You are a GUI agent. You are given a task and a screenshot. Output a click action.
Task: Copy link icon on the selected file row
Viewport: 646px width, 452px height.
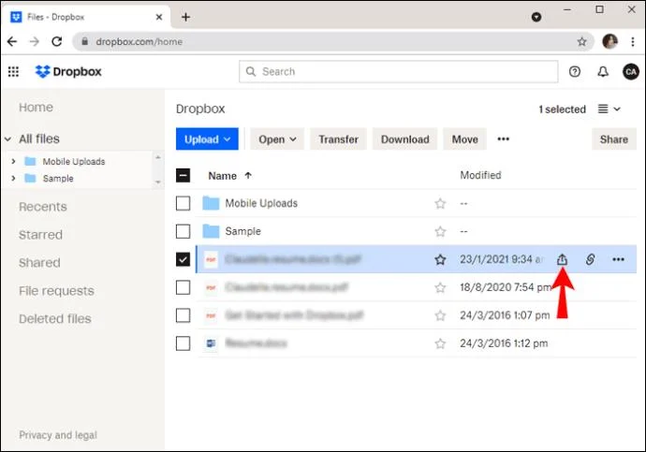click(x=590, y=259)
